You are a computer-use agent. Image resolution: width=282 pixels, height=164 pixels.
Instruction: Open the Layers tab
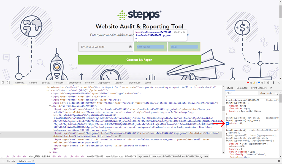pos(148,82)
